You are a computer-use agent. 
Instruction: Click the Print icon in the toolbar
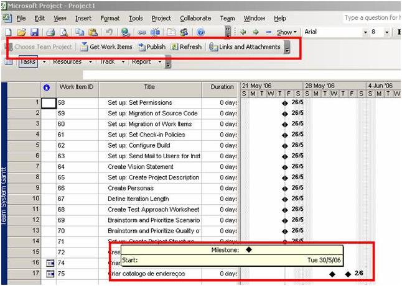tap(51, 32)
